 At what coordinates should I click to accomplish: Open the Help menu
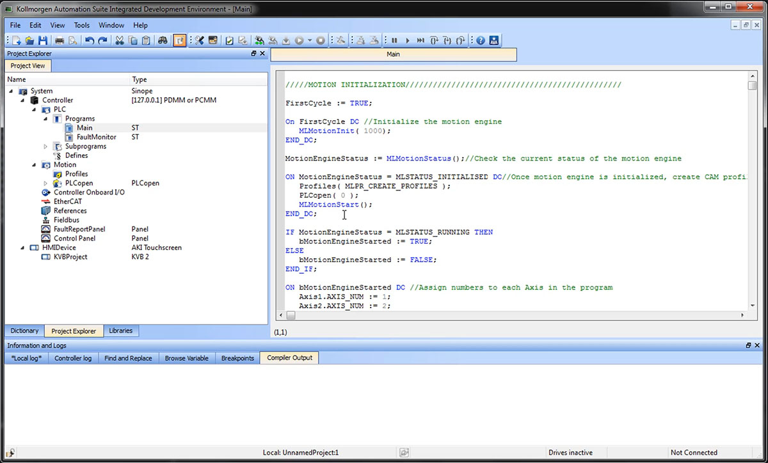[140, 26]
